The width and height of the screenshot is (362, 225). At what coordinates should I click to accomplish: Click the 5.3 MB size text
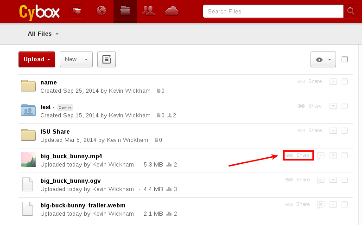tap(153, 165)
